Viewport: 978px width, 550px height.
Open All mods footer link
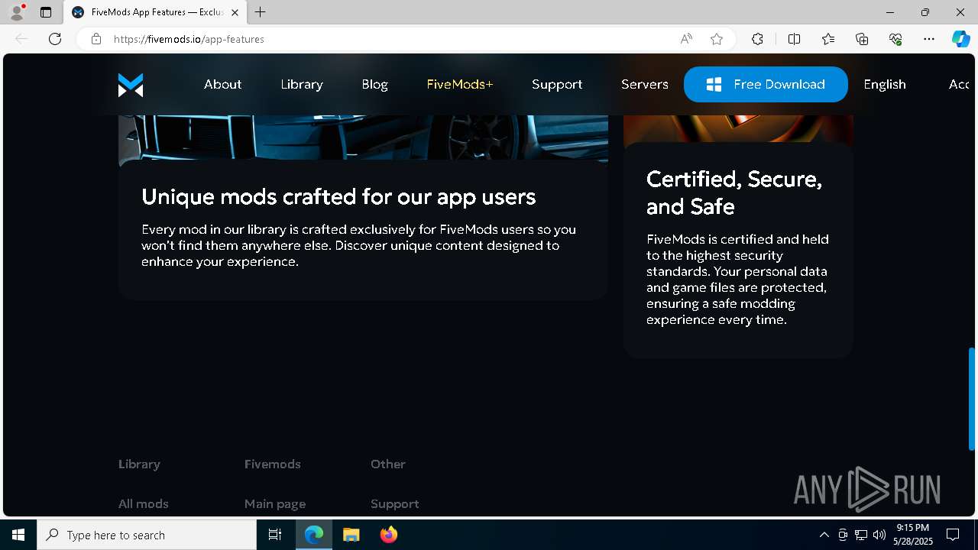coord(144,503)
